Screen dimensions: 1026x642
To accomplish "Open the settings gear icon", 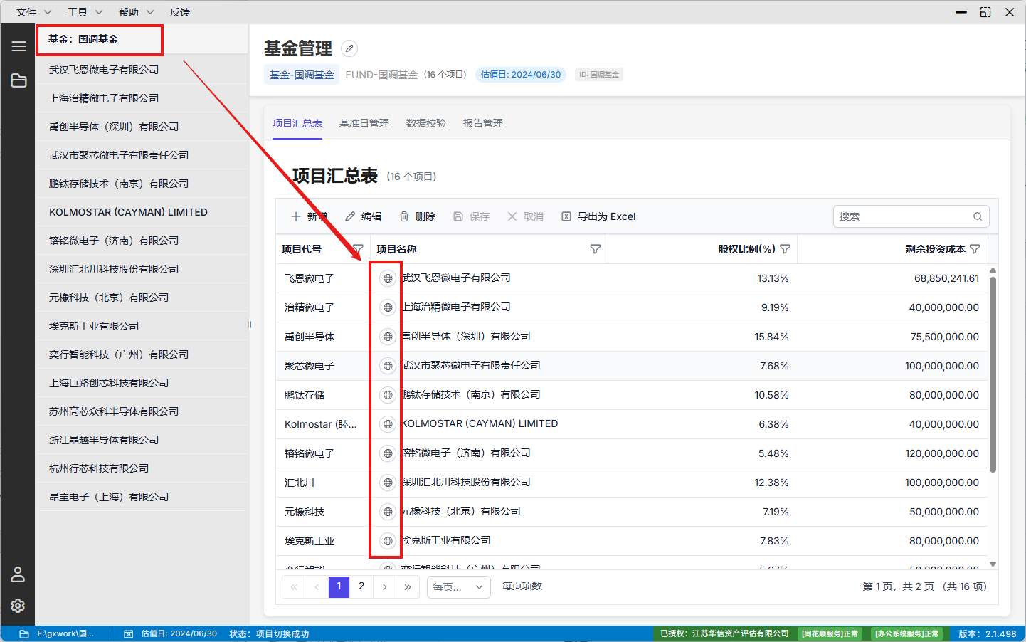I will (x=18, y=605).
